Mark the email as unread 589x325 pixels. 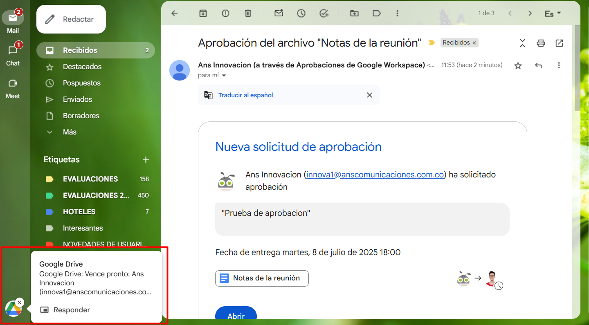click(x=279, y=13)
